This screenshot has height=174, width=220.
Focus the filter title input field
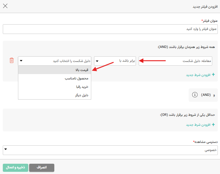pyautogui.click(x=110, y=29)
